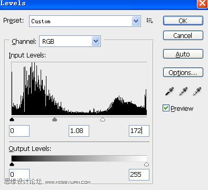Expand the Channel RGB dropdown arrow

[x=96, y=41]
